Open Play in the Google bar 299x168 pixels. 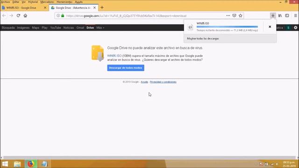click(x=45, y=28)
